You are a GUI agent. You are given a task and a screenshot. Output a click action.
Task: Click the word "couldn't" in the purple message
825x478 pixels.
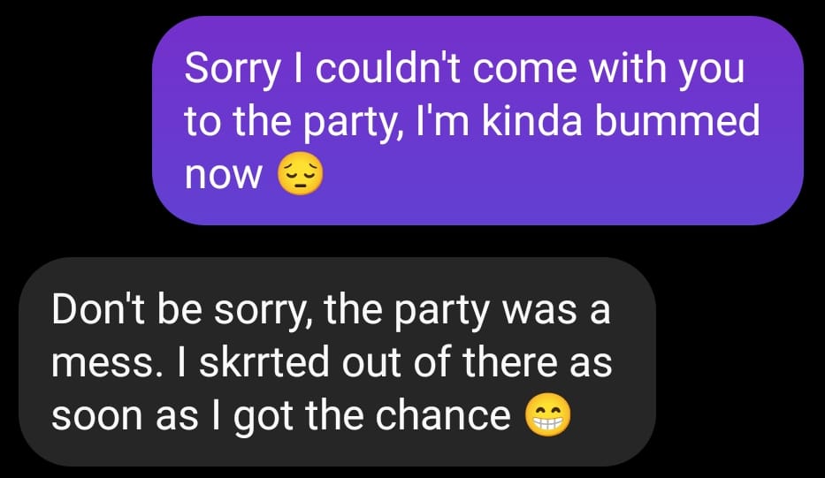pos(388,68)
